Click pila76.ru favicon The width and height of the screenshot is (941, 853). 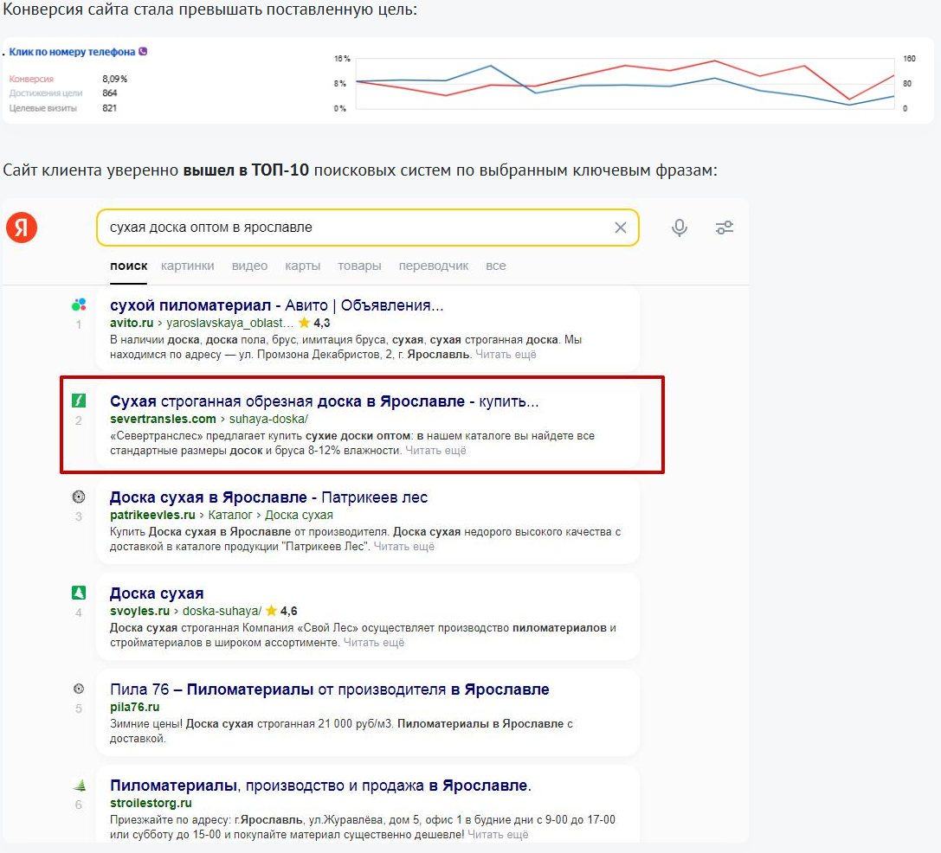79,689
